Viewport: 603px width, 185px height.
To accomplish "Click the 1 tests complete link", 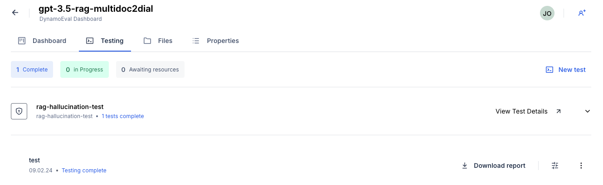I will [122, 116].
